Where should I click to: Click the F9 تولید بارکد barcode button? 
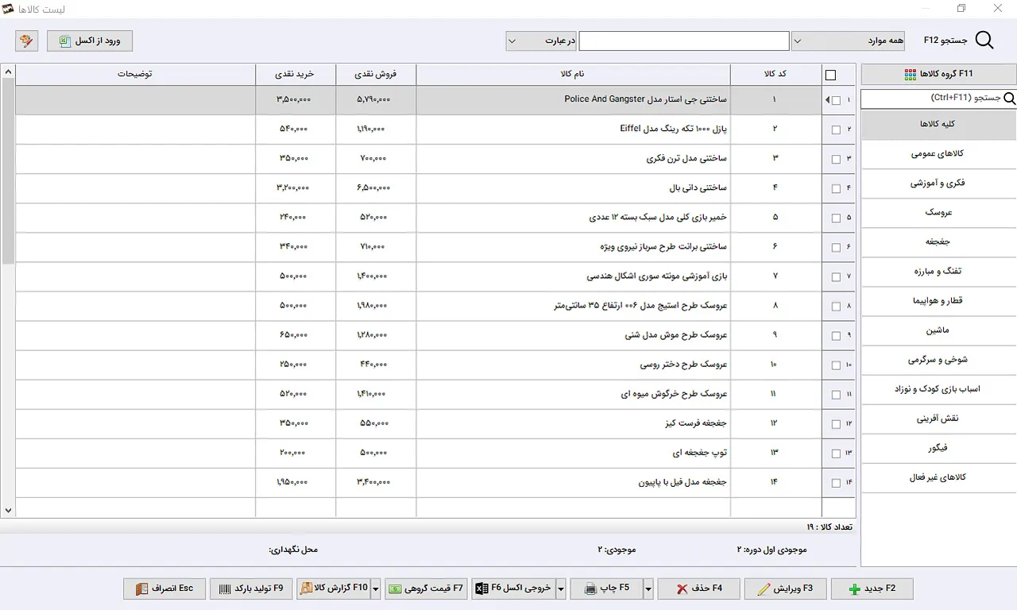pos(251,589)
